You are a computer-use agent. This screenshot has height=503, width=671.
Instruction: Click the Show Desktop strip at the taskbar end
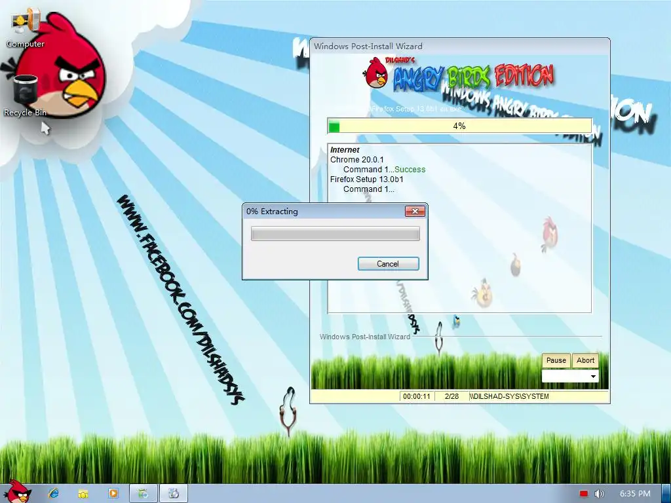pos(666,493)
